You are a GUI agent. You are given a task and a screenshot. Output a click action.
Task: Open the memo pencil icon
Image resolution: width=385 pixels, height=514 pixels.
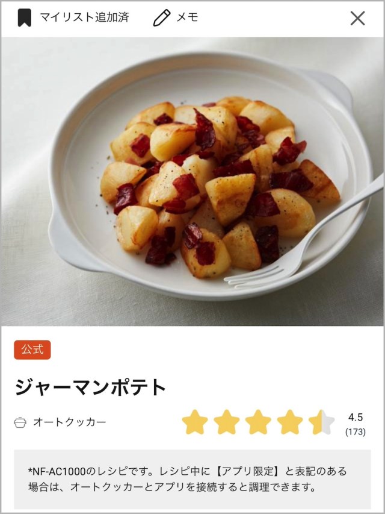(x=162, y=17)
